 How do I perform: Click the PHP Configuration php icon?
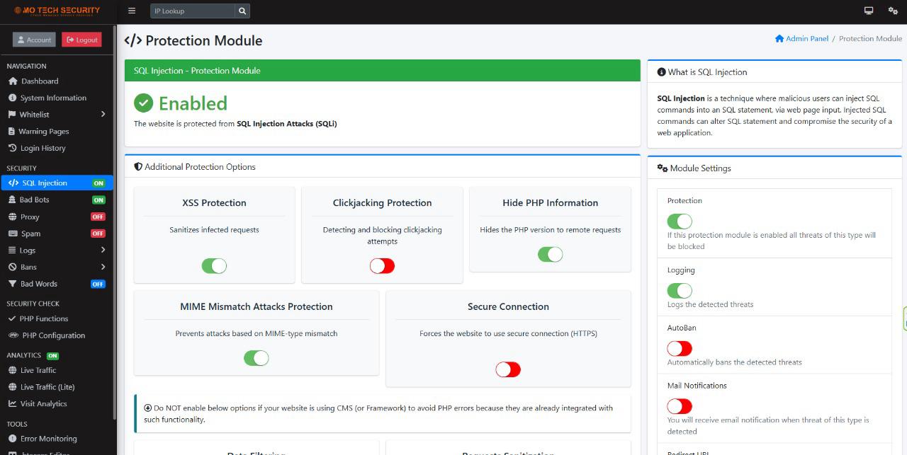point(13,335)
